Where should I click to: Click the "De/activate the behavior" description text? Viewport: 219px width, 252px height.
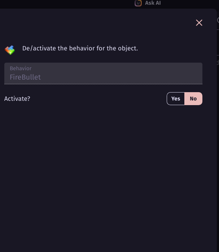pos(80,48)
